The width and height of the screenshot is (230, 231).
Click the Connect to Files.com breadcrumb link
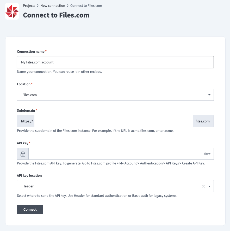point(86,5)
